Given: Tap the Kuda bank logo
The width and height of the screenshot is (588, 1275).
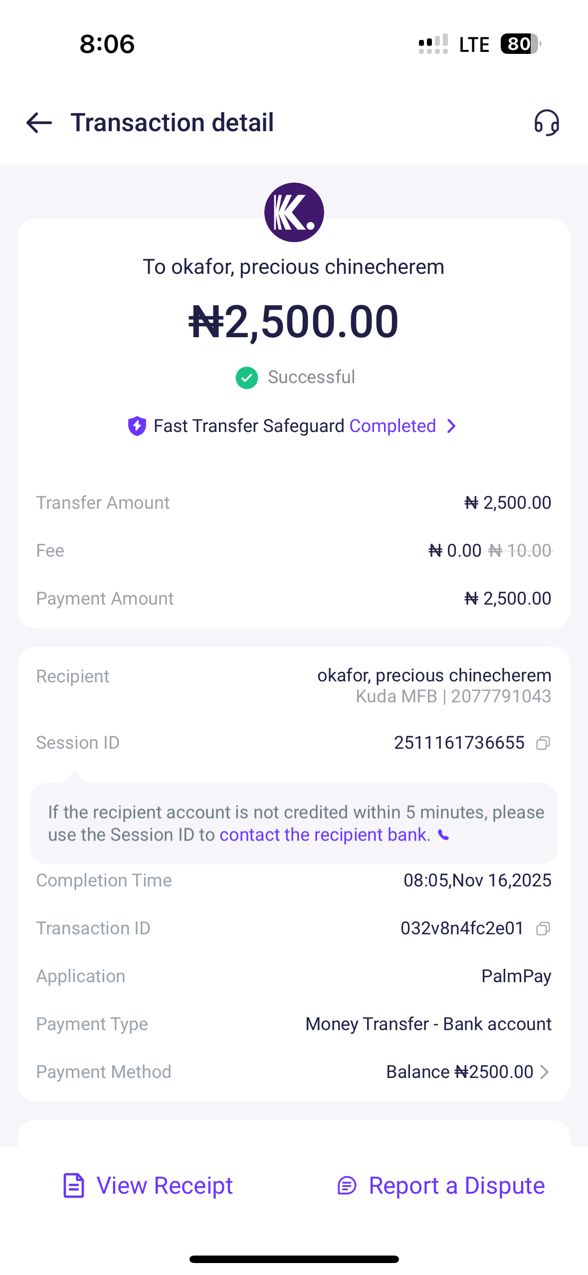Looking at the screenshot, I should pyautogui.click(x=294, y=212).
